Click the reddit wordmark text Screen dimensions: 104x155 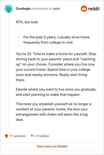click(94, 9)
